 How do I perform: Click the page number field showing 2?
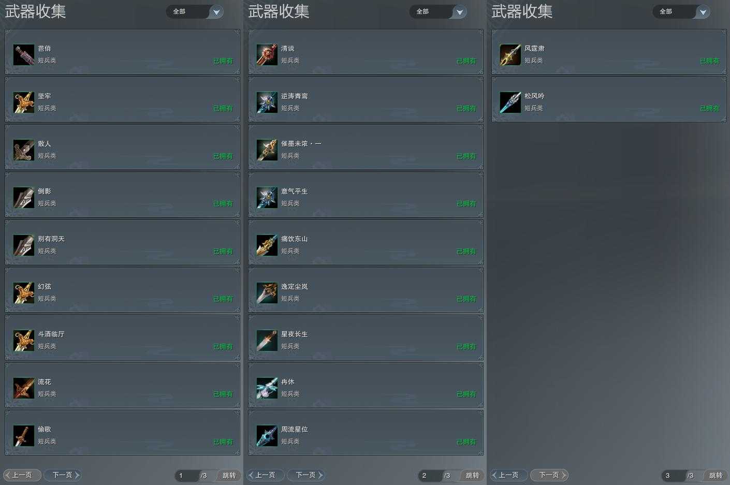(x=430, y=475)
